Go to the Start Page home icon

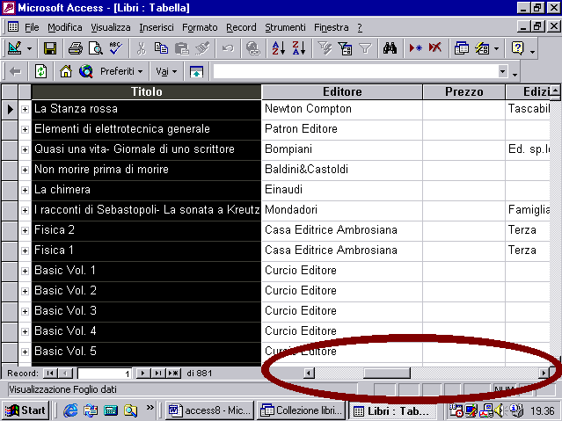coord(66,72)
